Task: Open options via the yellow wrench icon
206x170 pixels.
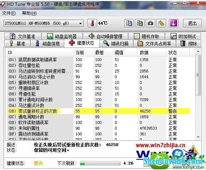Action: tap(161, 23)
